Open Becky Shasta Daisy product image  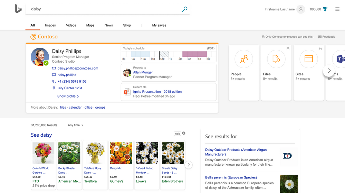[69, 153]
